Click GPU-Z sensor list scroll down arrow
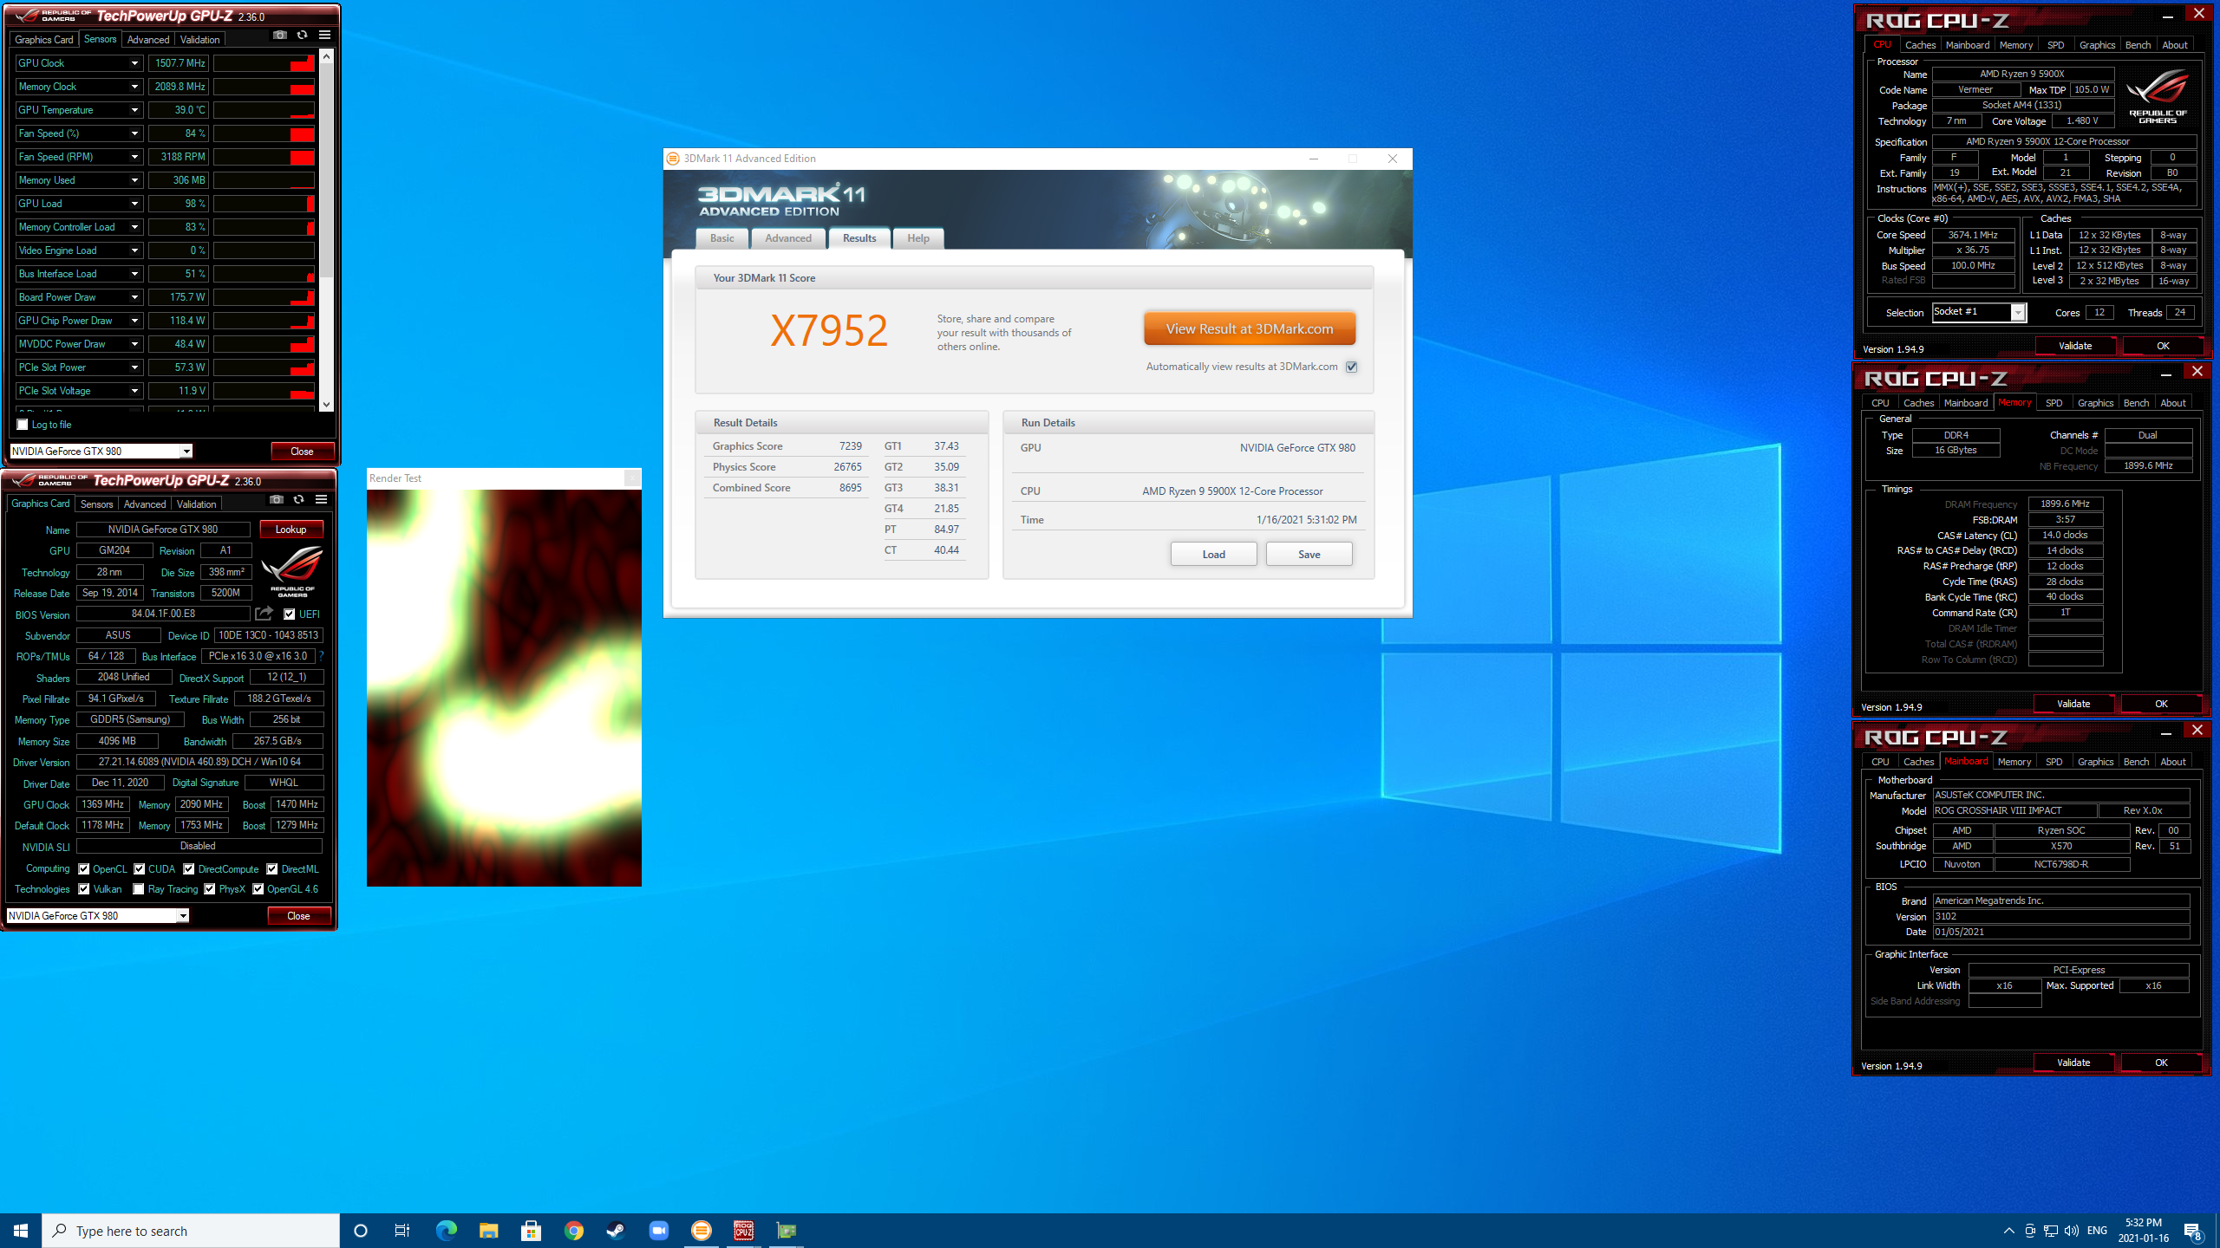 pos(326,404)
